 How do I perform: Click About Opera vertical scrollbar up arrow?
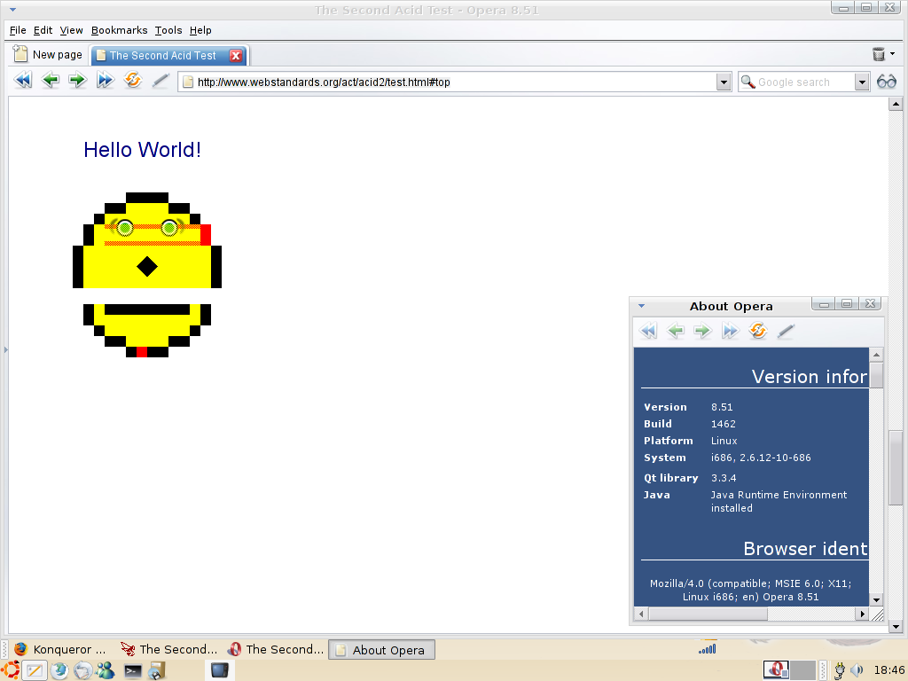click(x=876, y=355)
